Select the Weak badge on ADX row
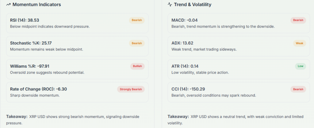The width and height of the screenshot is (314, 128). pos(299,43)
